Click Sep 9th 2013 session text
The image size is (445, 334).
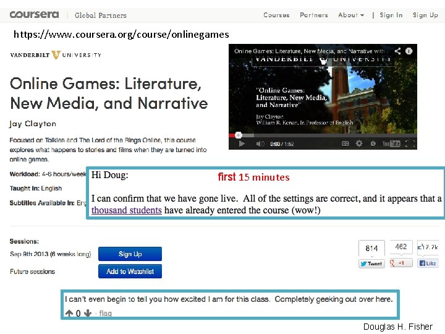(50, 254)
